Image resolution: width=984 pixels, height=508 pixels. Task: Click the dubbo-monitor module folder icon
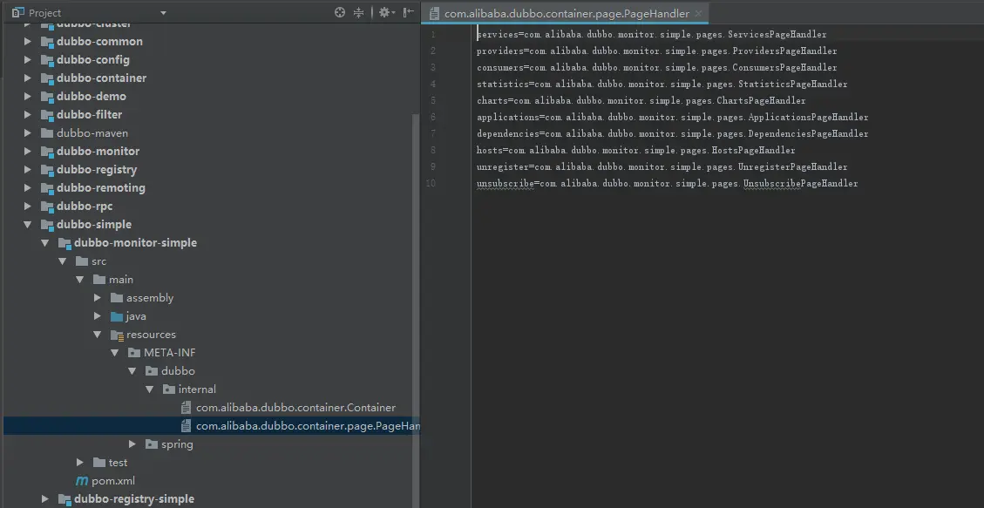point(47,151)
